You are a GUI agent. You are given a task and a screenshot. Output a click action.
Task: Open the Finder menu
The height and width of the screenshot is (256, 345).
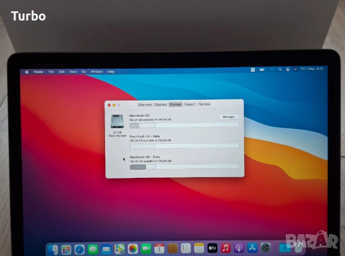38,72
